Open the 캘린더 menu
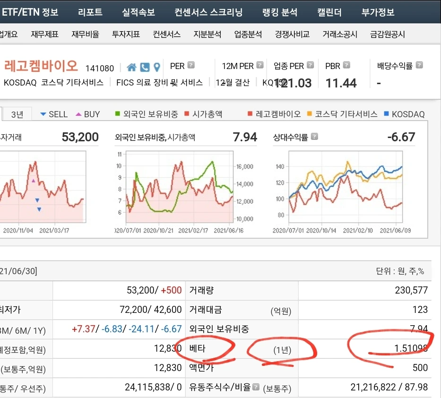 click(x=329, y=12)
